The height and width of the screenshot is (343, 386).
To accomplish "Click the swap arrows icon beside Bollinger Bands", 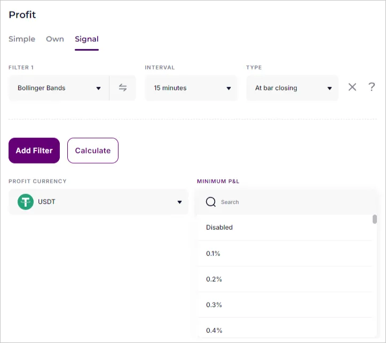I will pyautogui.click(x=123, y=88).
